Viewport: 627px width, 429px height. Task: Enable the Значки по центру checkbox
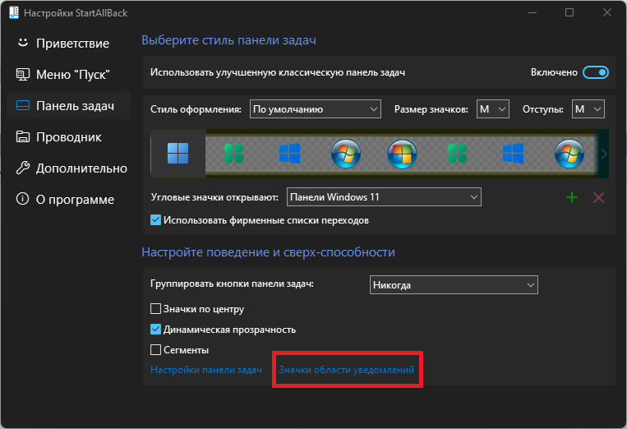pos(155,309)
